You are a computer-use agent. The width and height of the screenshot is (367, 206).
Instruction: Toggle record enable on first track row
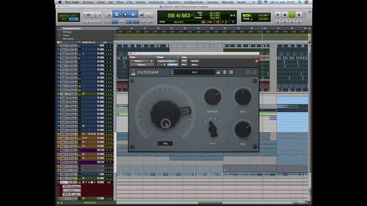pyautogui.click(x=69, y=46)
